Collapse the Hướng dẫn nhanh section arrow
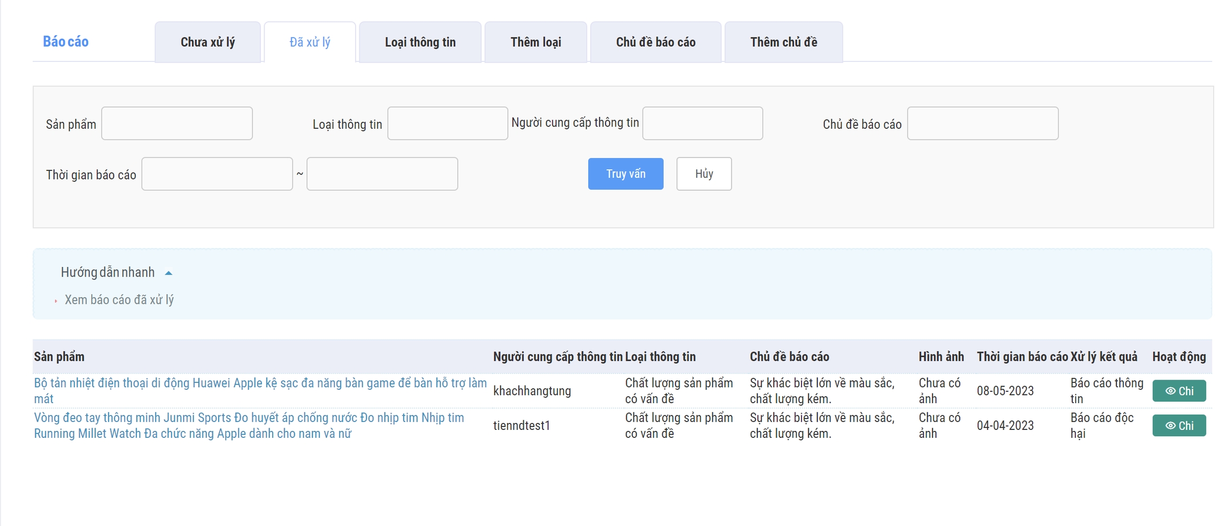 168,273
